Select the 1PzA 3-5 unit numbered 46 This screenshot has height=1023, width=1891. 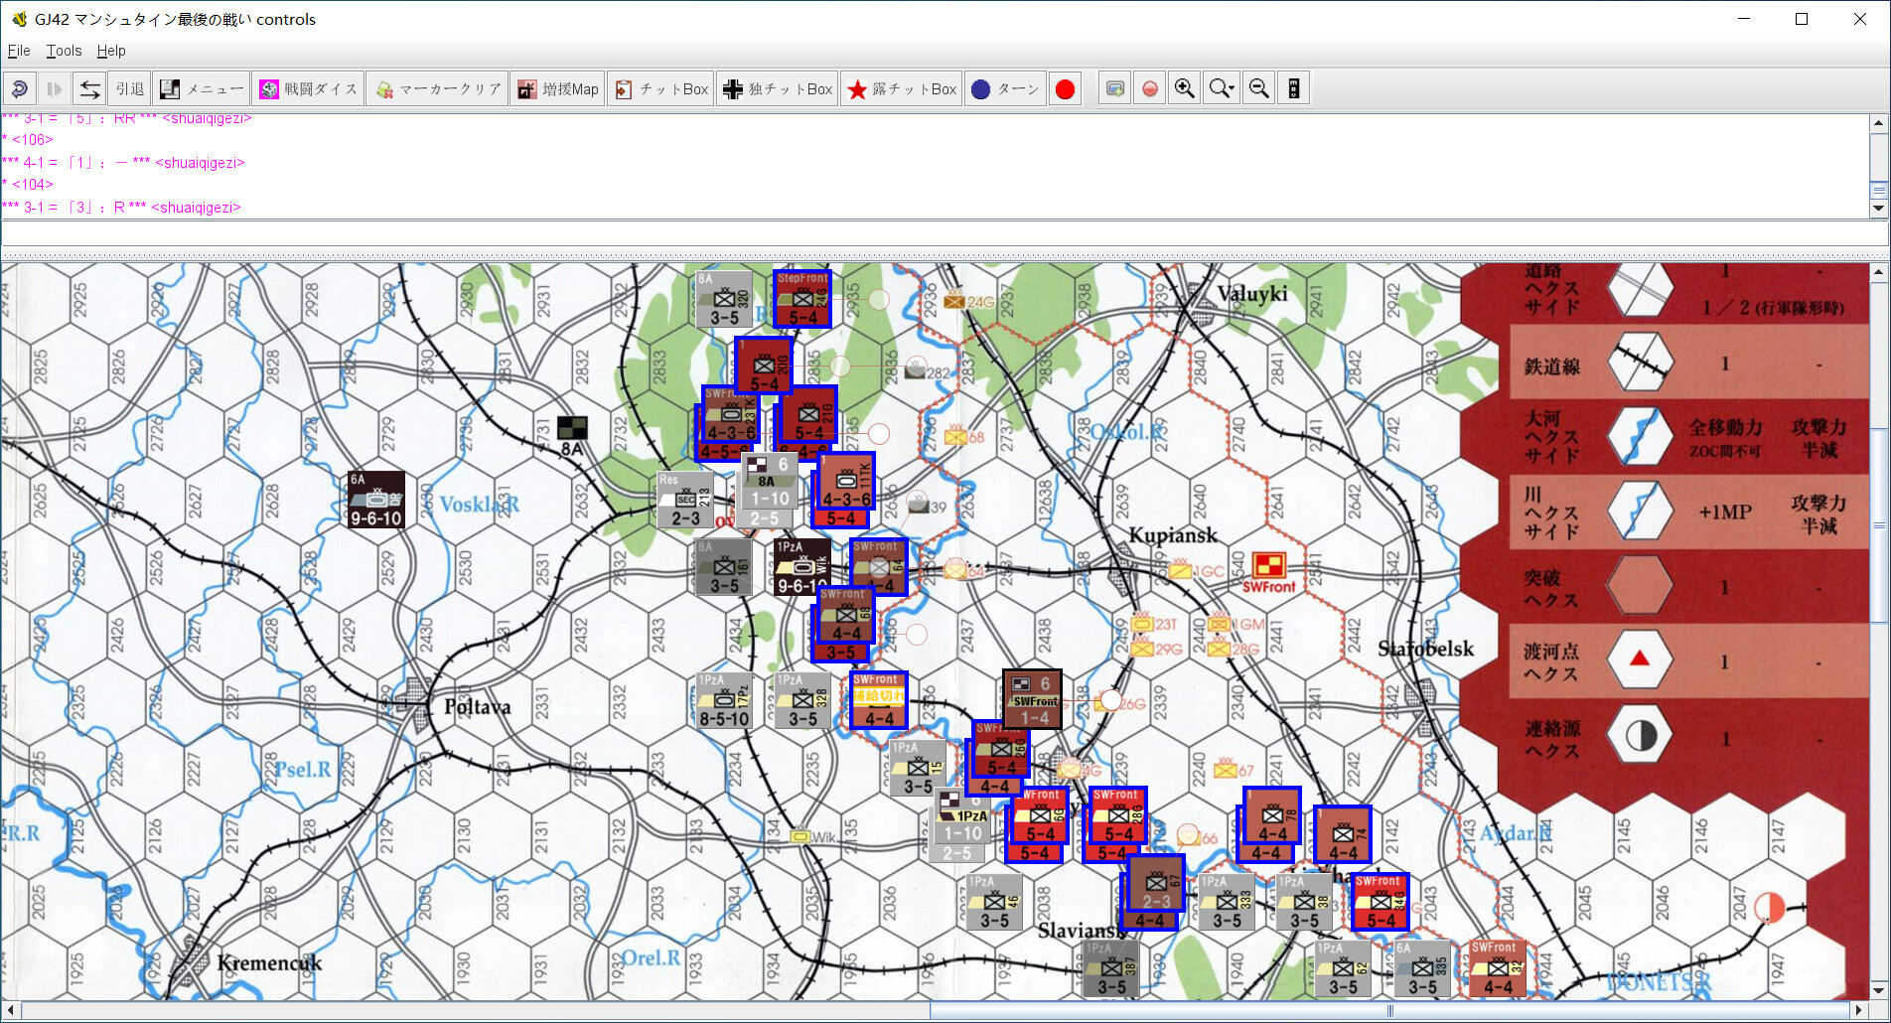click(x=994, y=902)
